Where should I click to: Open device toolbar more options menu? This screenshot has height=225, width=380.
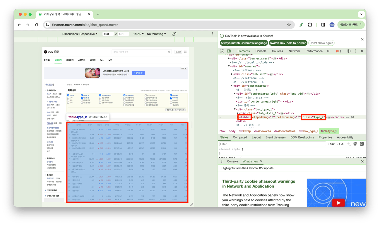coord(213,34)
